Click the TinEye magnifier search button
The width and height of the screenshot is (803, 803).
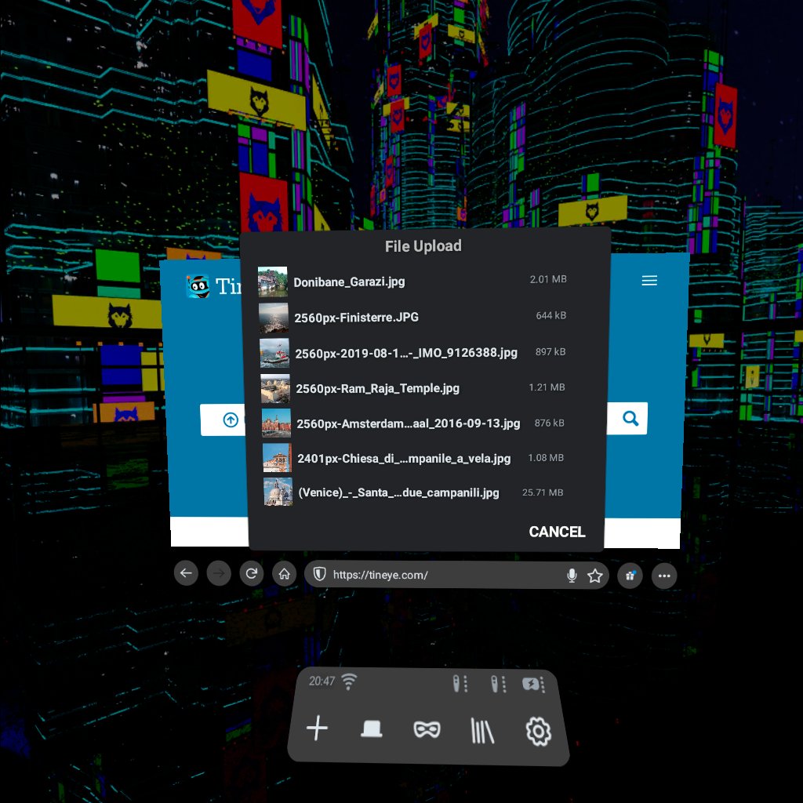[x=630, y=419]
